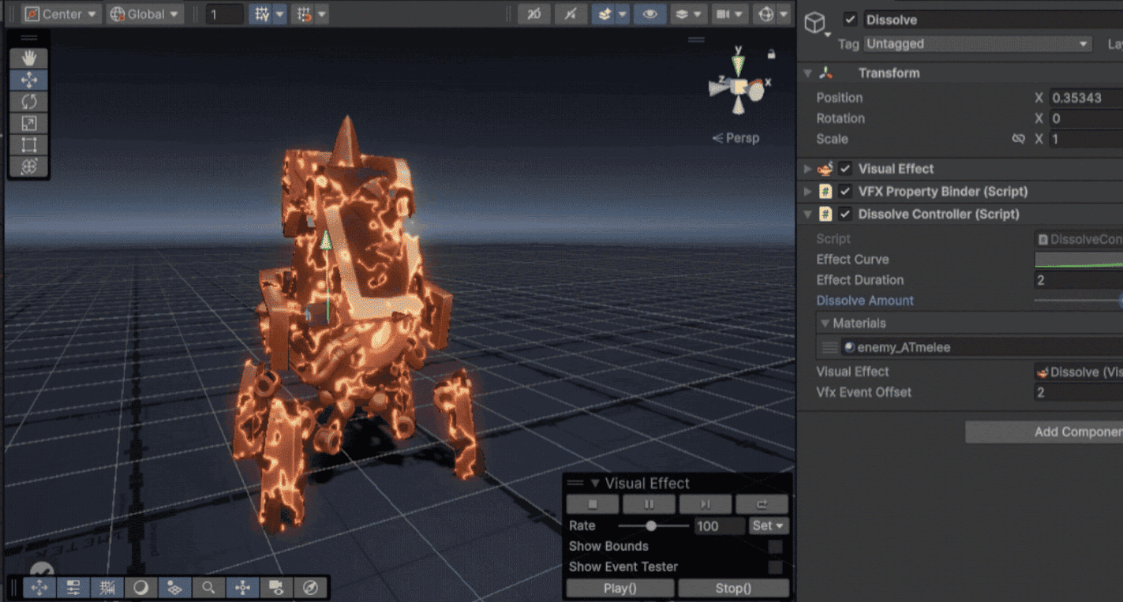This screenshot has height=602, width=1123.
Task: Collapse the Transform component section
Action: pos(807,73)
